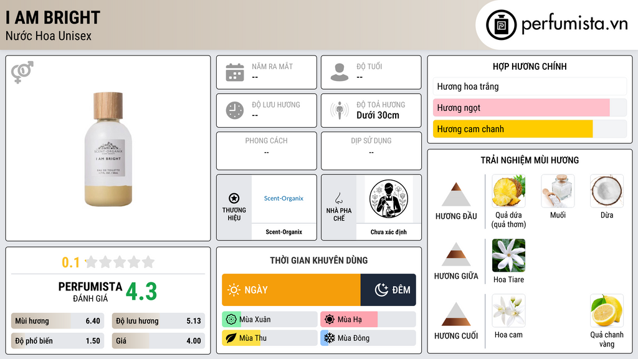Click the Mùa Hạ season bar
The width and height of the screenshot is (638, 359).
click(368, 320)
